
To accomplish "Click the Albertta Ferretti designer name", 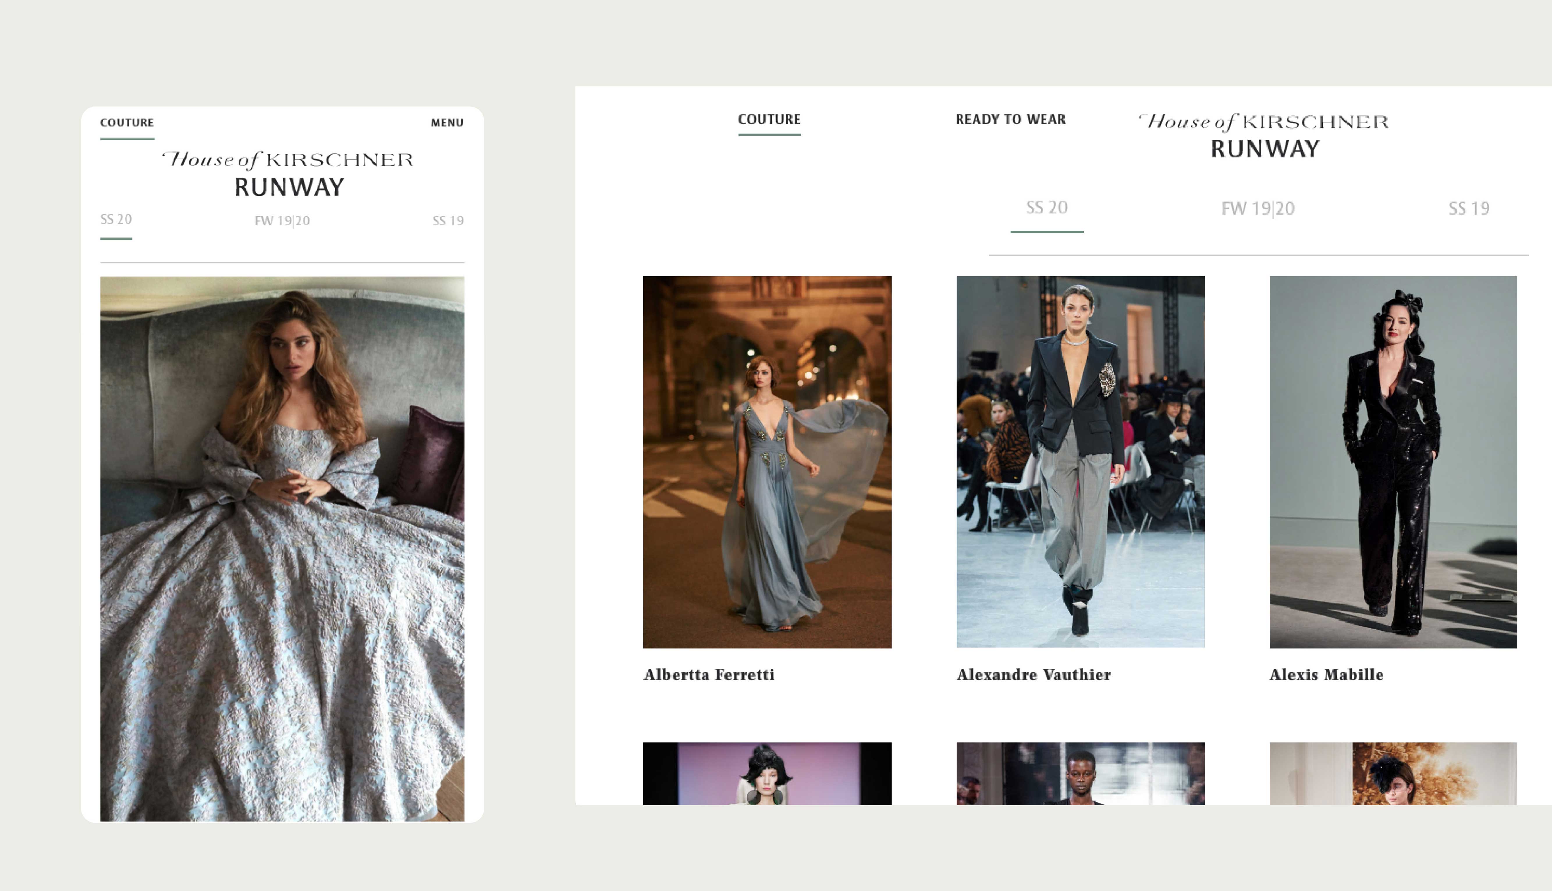I will [708, 674].
